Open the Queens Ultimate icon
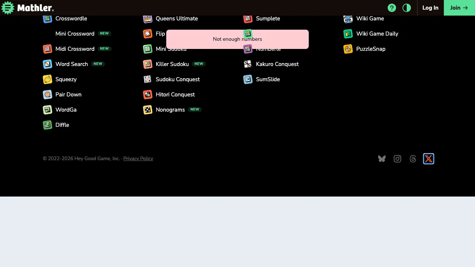475x267 pixels. (x=148, y=19)
